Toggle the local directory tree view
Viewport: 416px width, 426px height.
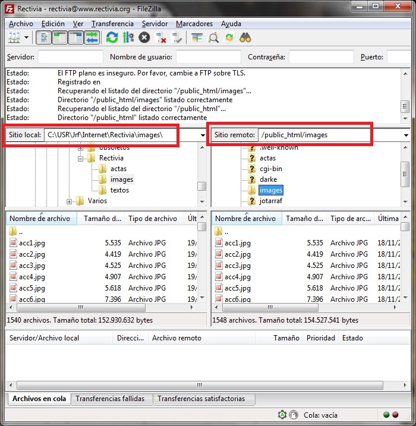point(59,37)
